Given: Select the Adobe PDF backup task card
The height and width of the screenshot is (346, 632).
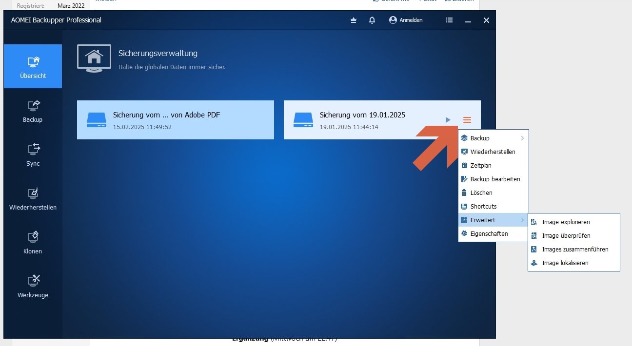Looking at the screenshot, I should 176,120.
